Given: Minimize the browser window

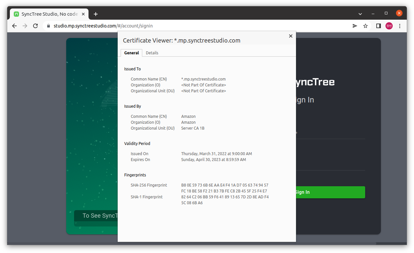Looking at the screenshot, I should click(x=373, y=14).
